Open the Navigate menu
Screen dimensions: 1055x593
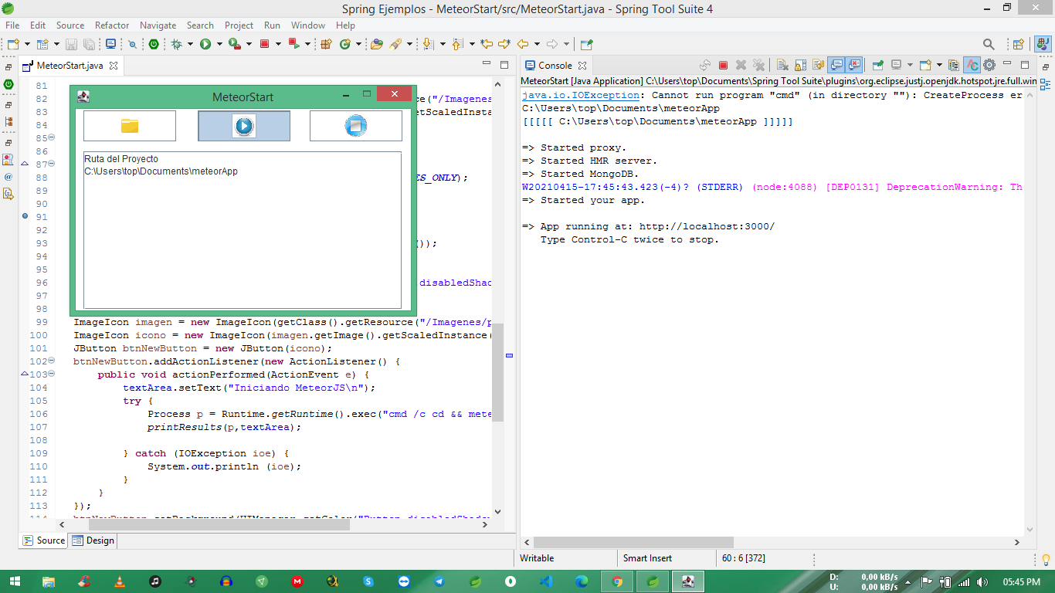[158, 25]
